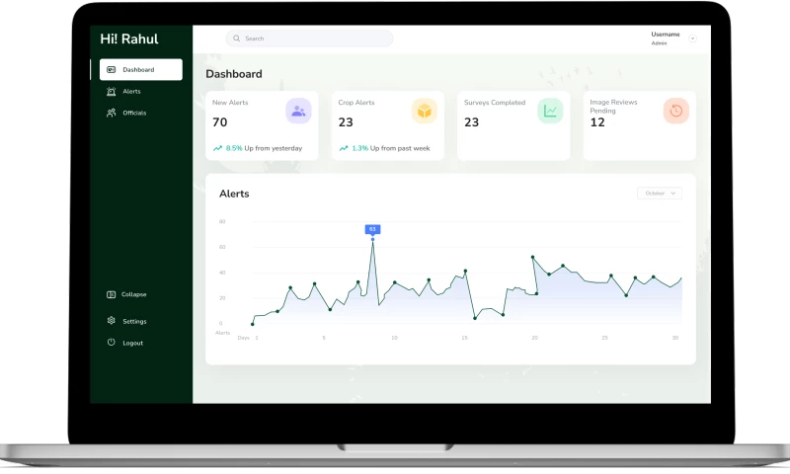Click the Hi! Rahul greeting

coord(129,39)
